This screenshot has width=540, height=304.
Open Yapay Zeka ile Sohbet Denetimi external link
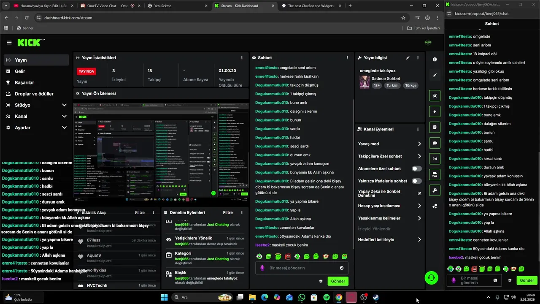(x=419, y=193)
